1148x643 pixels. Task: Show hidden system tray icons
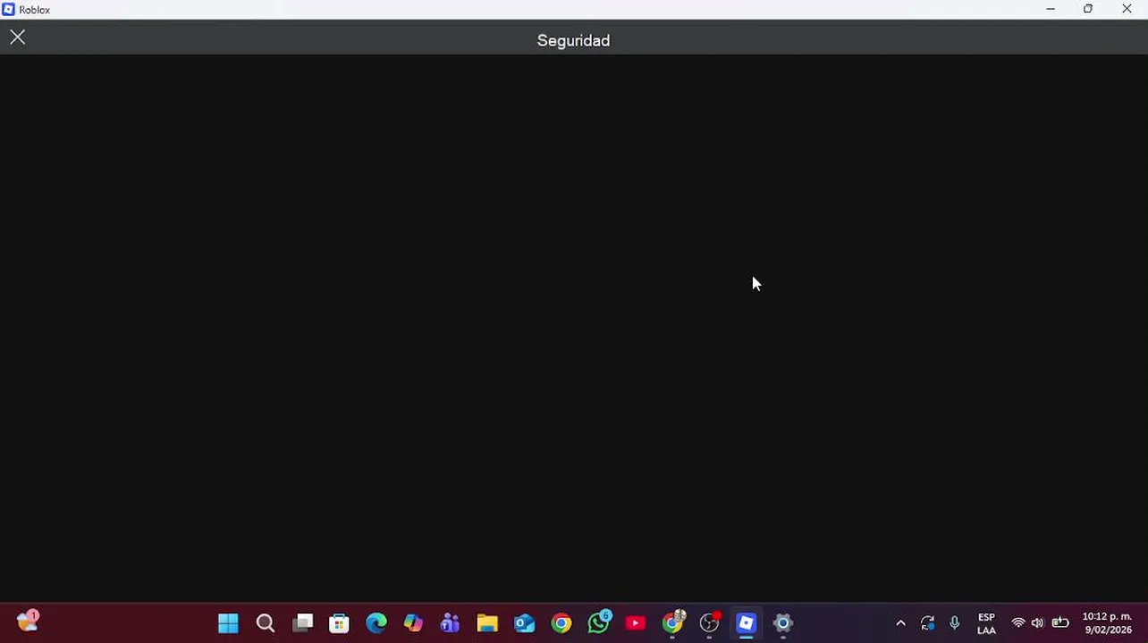(900, 623)
